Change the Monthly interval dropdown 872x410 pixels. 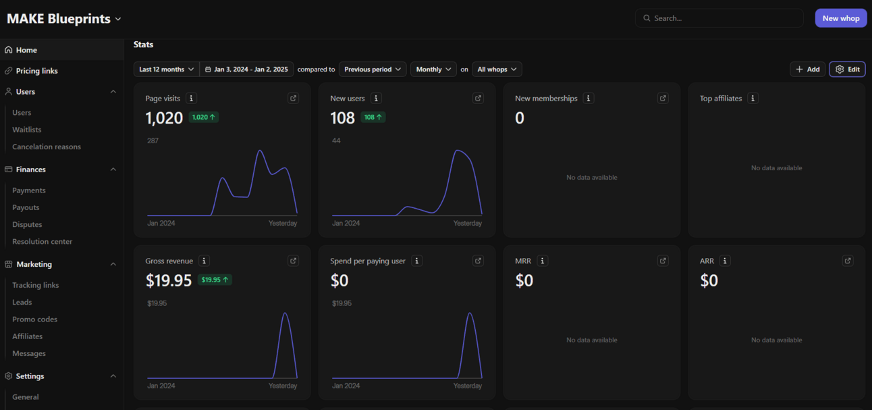click(433, 70)
